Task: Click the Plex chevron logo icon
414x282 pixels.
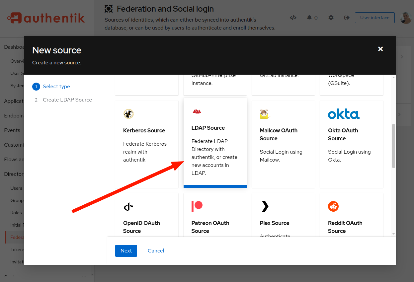Action: tap(265, 206)
